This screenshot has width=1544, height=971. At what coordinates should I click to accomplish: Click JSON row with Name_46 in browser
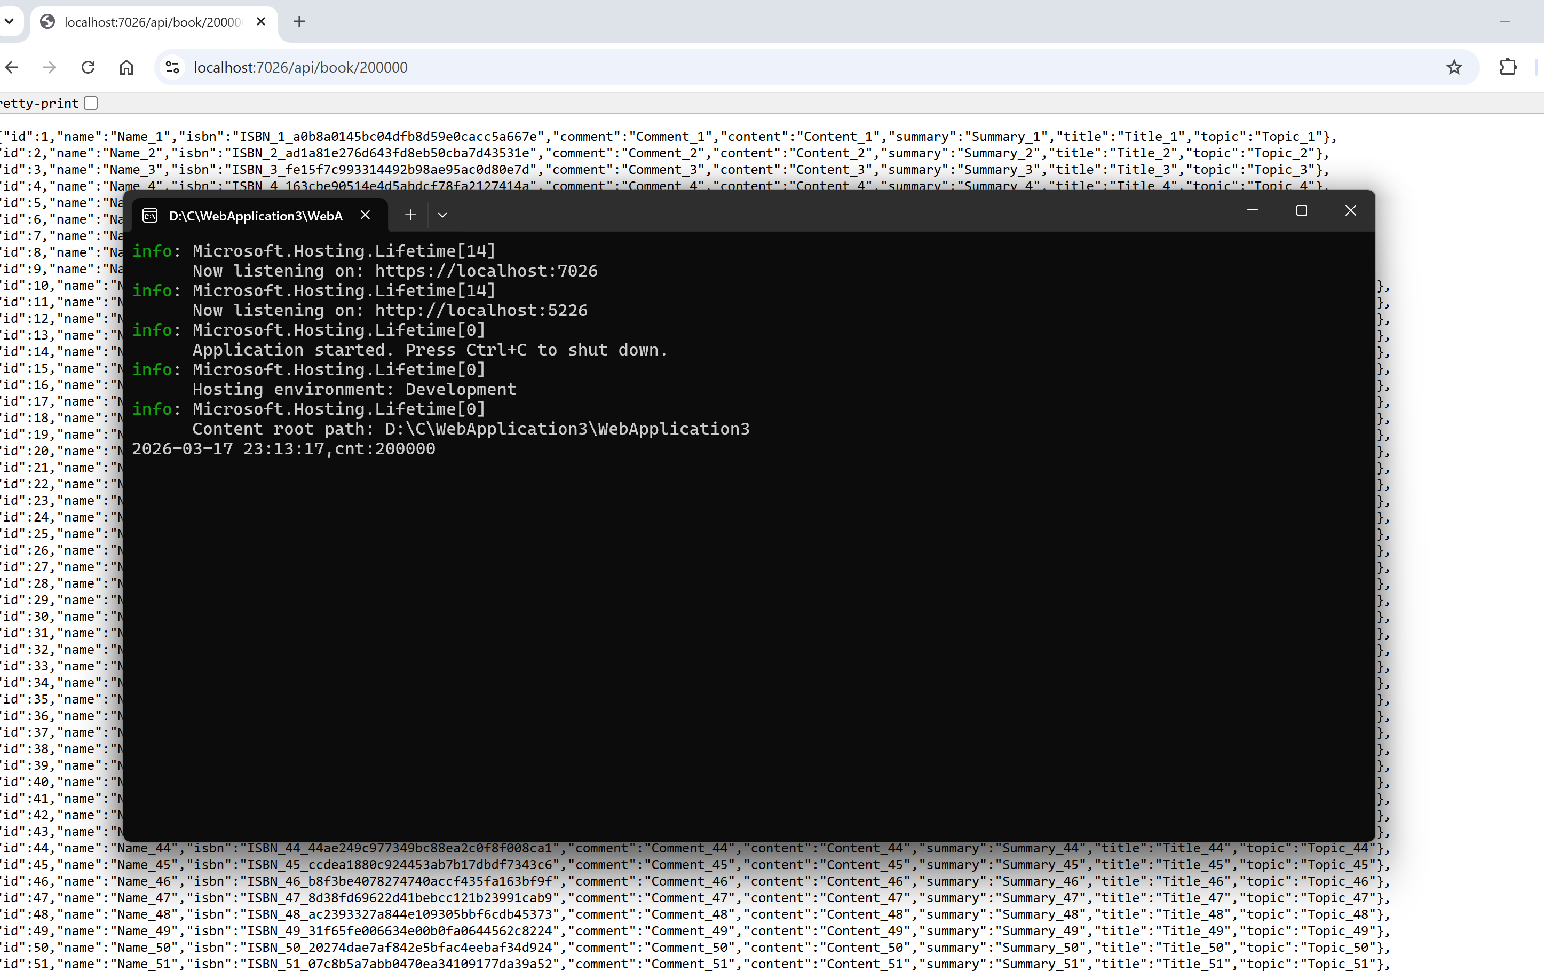click(x=695, y=882)
